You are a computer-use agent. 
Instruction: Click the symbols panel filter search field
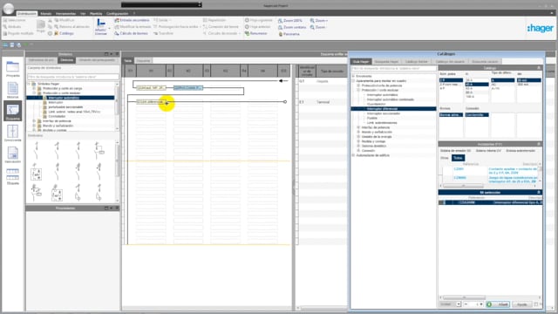(x=73, y=77)
